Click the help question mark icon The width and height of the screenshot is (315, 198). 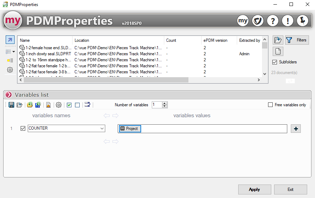pos(272,21)
